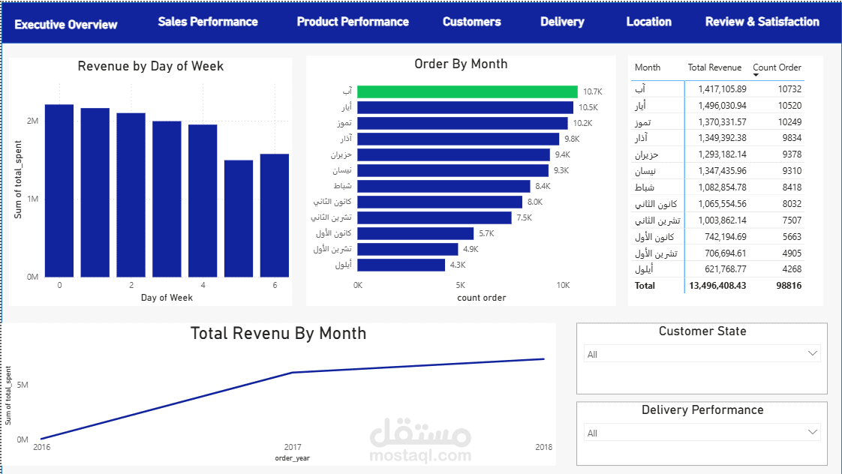Select the 8.0K order bar
Screen dimensions: 842x474
tap(440, 202)
